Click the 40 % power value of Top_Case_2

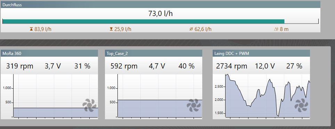coord(187,66)
